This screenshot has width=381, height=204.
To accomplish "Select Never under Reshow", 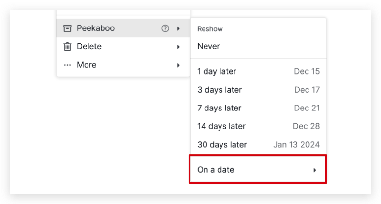I will click(259, 46).
